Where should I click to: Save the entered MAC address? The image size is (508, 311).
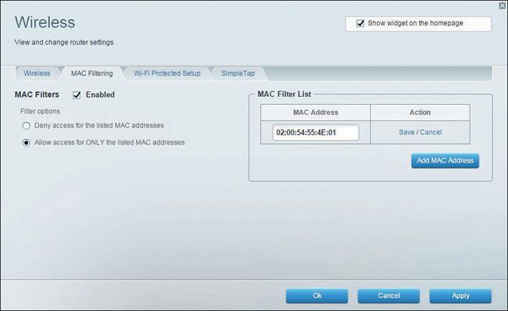coord(406,132)
